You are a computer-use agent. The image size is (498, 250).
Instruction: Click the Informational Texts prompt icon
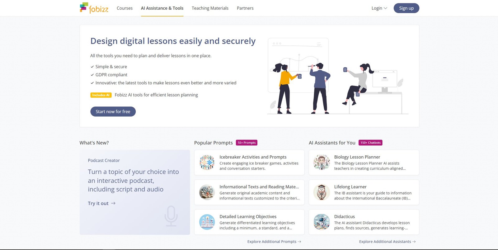207,192
